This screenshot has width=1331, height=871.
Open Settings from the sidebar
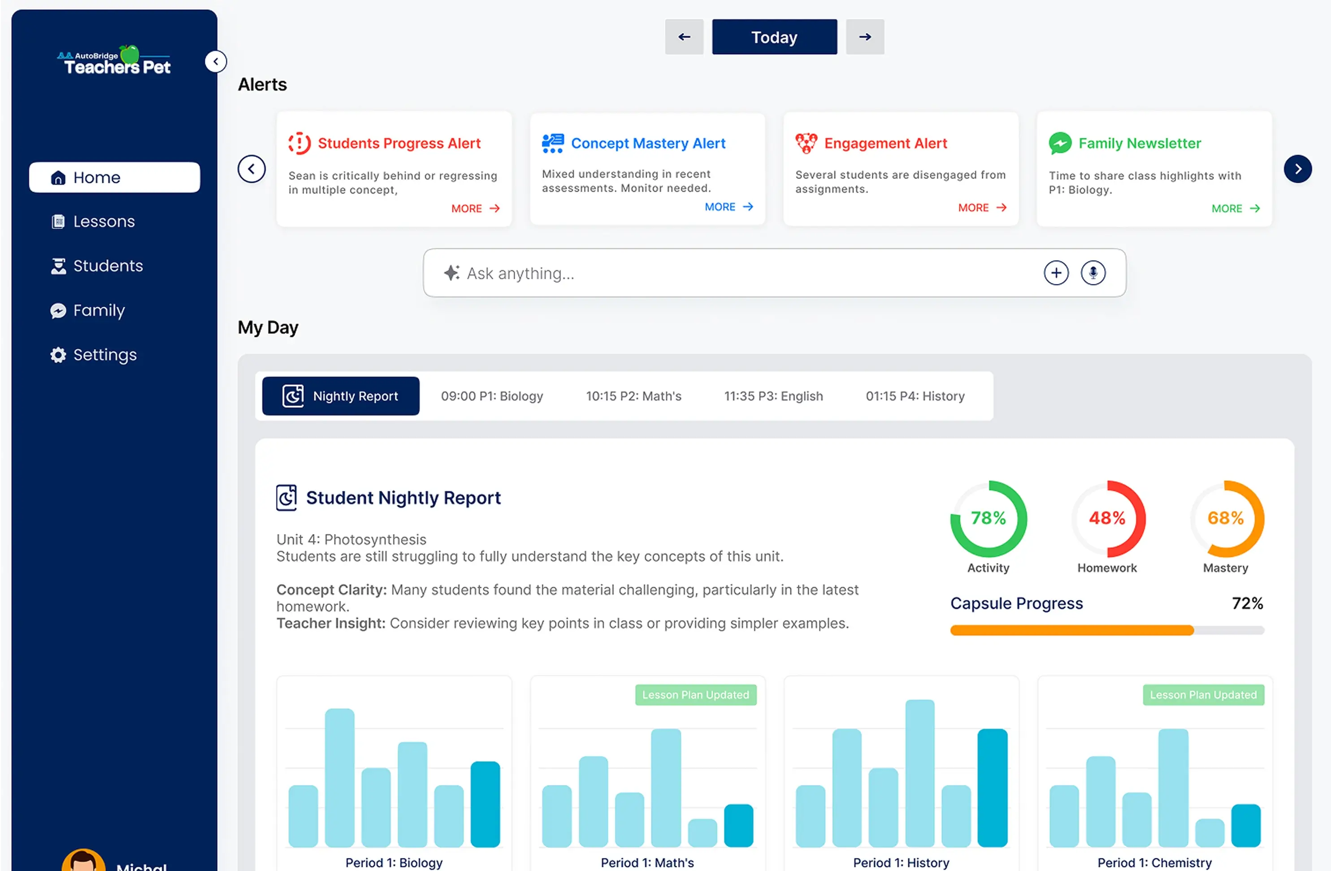pos(114,355)
